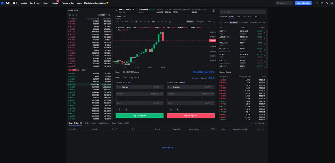This screenshot has height=163, width=335.
Task: Open Buy Crypto dropdown menu
Action: [35, 3]
